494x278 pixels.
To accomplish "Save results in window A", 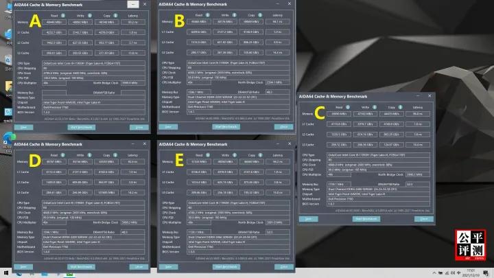I will [23, 128].
